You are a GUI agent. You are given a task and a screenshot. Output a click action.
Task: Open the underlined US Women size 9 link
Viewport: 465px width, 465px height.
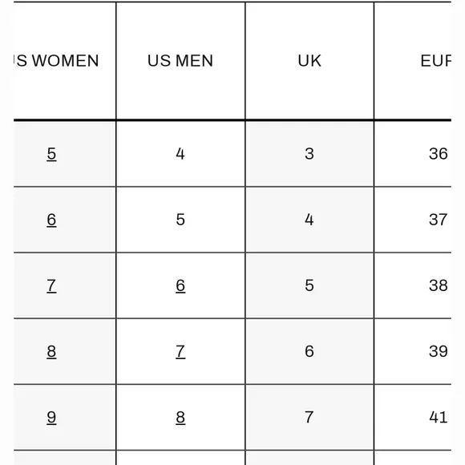[x=51, y=417]
